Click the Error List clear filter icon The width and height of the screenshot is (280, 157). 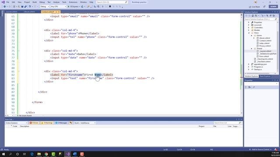71,123
